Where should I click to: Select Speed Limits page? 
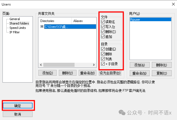coord(18,28)
